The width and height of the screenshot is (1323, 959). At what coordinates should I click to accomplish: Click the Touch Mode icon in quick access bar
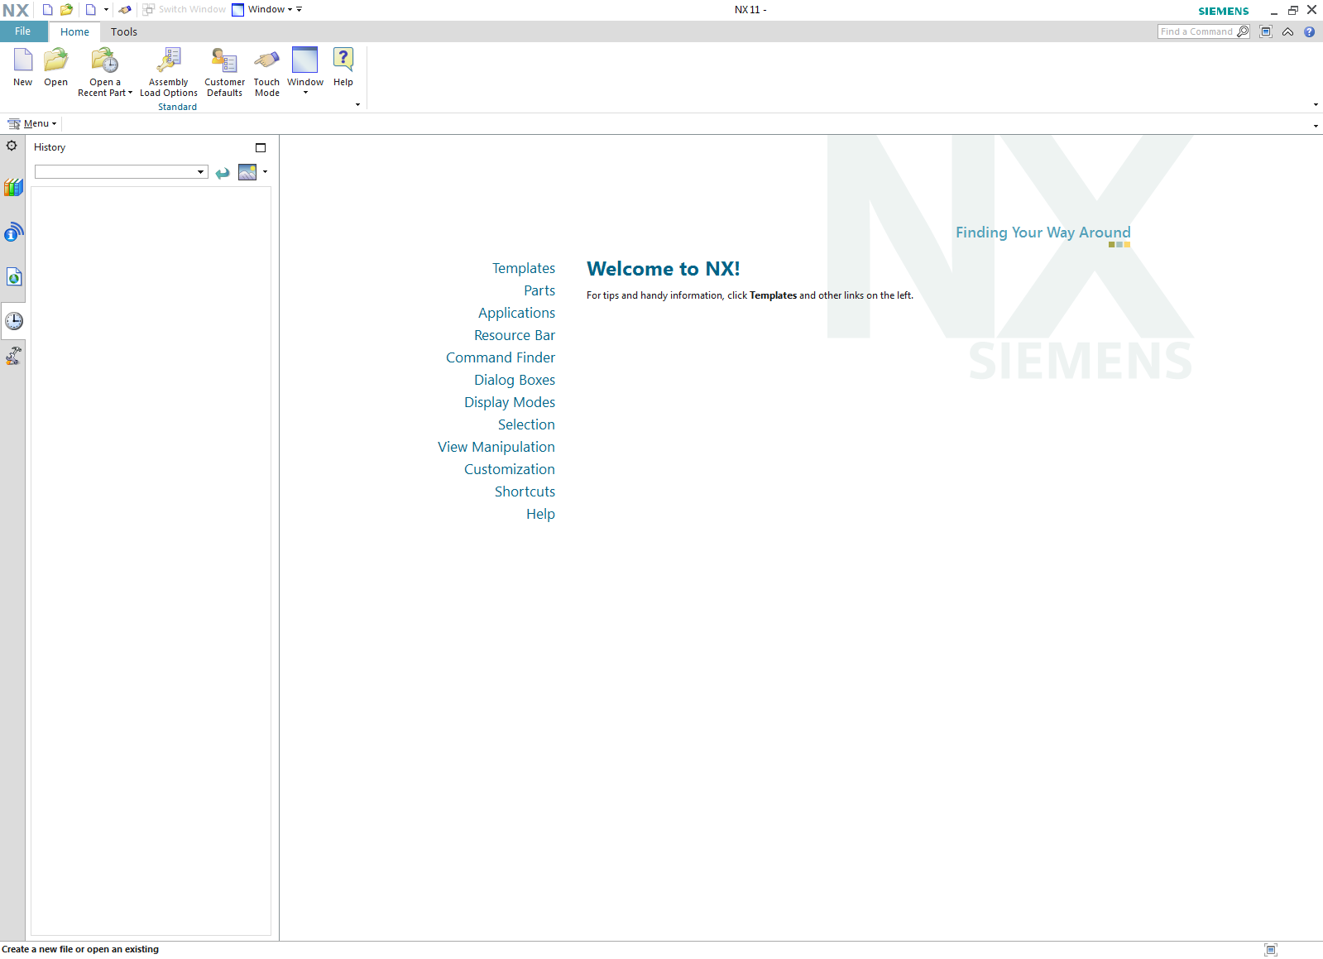125,10
